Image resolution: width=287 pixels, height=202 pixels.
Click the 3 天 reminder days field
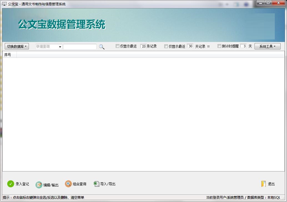coord(244,46)
